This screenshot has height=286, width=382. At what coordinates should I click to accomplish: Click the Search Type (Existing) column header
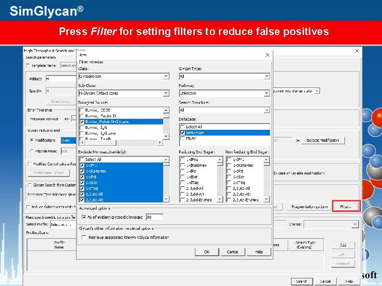pos(306,245)
